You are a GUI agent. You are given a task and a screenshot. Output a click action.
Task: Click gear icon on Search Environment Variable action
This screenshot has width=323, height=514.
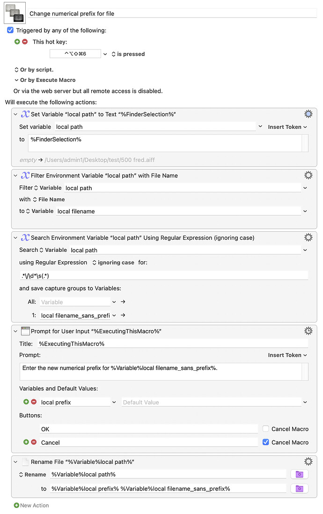308,237
